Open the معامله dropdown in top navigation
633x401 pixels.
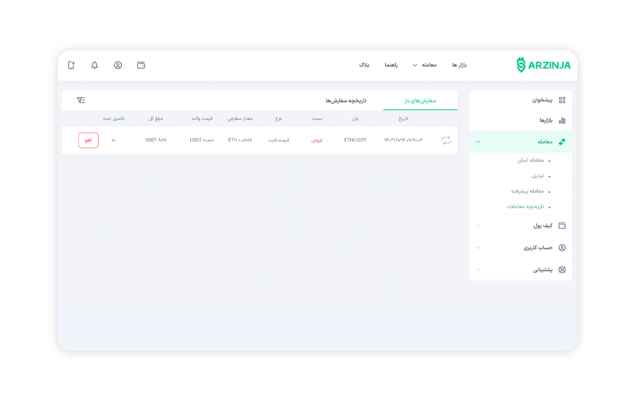pyautogui.click(x=424, y=65)
